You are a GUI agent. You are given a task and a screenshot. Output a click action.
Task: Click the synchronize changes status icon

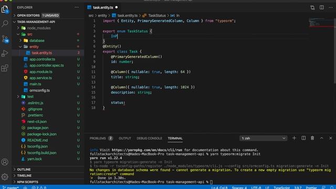[25, 187]
